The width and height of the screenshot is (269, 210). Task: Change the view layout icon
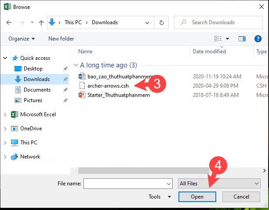218,39
